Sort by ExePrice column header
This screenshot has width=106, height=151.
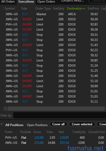tap(93, 8)
